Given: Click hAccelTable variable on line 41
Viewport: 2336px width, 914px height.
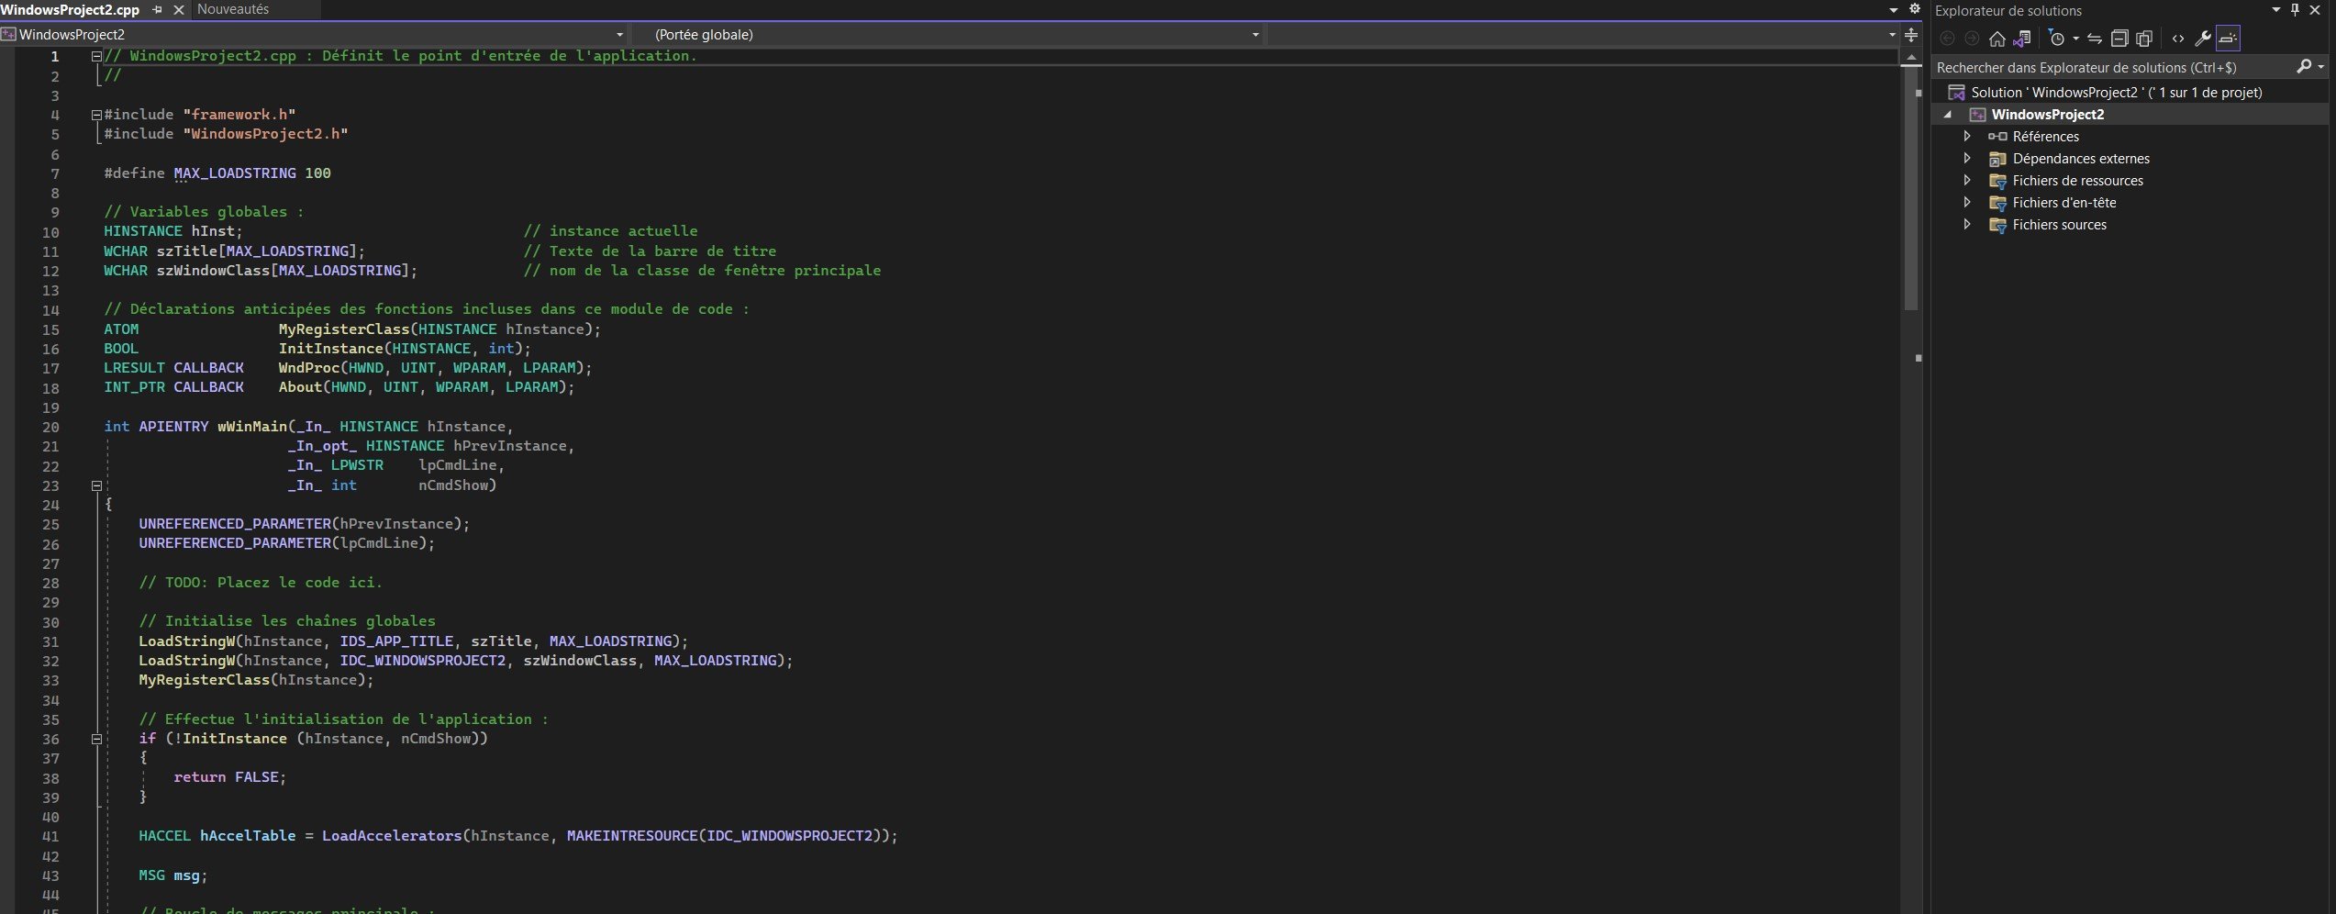Looking at the screenshot, I should [x=248, y=836].
